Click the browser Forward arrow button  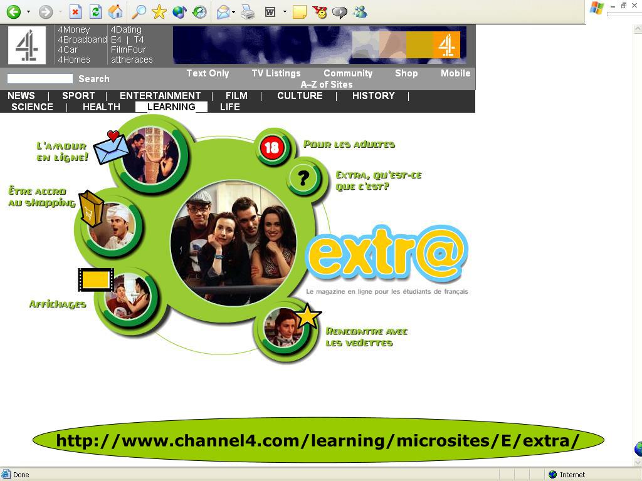(46, 12)
